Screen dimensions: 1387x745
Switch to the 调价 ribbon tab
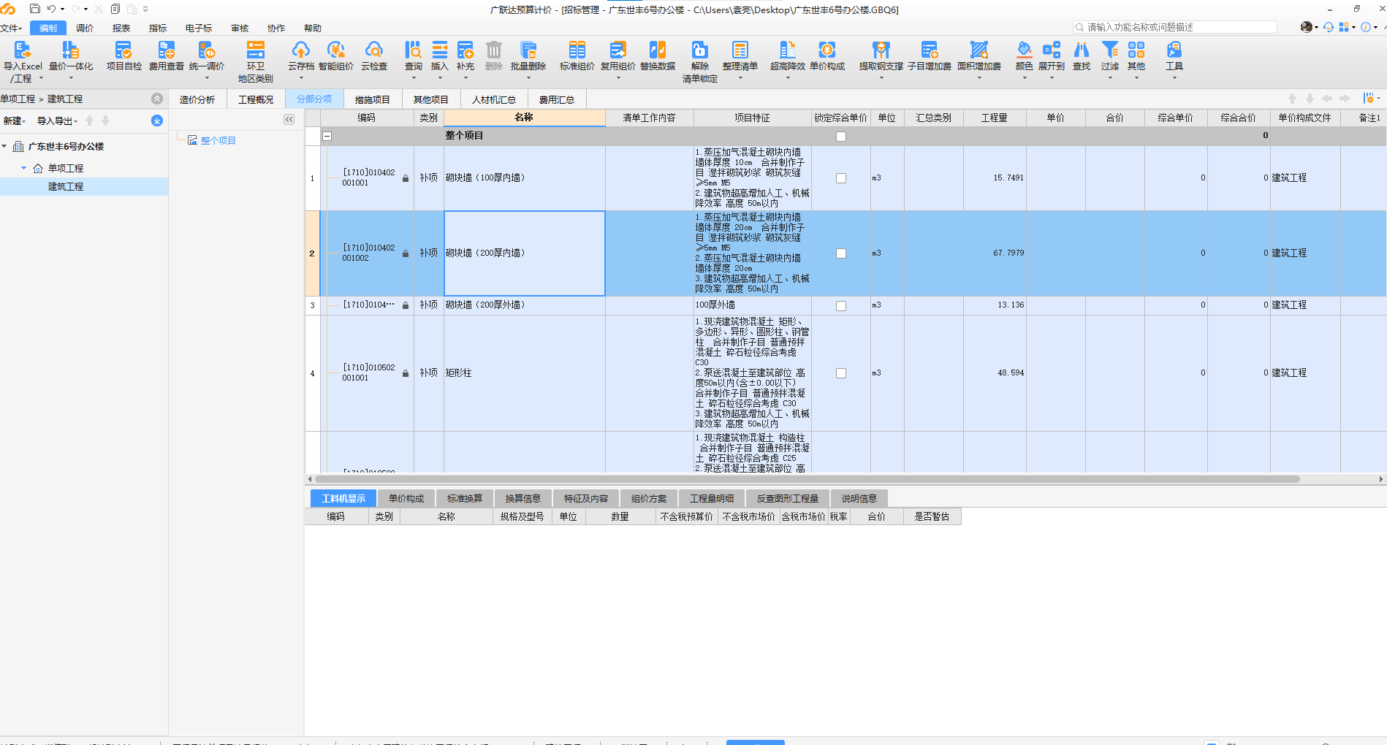(85, 28)
